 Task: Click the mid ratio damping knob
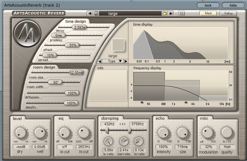pyautogui.click(x=124, y=142)
